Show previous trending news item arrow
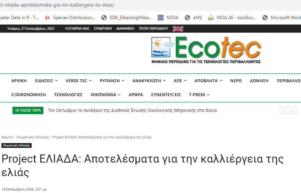Image resolution: width=301 pixels, height=193 pixels. tap(283, 110)
